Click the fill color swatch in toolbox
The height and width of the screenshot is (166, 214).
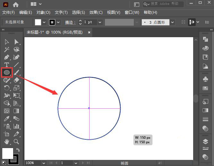coord(7,153)
